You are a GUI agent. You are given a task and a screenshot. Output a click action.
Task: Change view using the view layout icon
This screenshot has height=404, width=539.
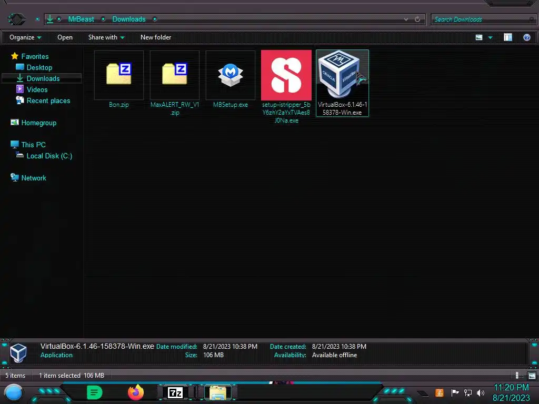click(479, 37)
